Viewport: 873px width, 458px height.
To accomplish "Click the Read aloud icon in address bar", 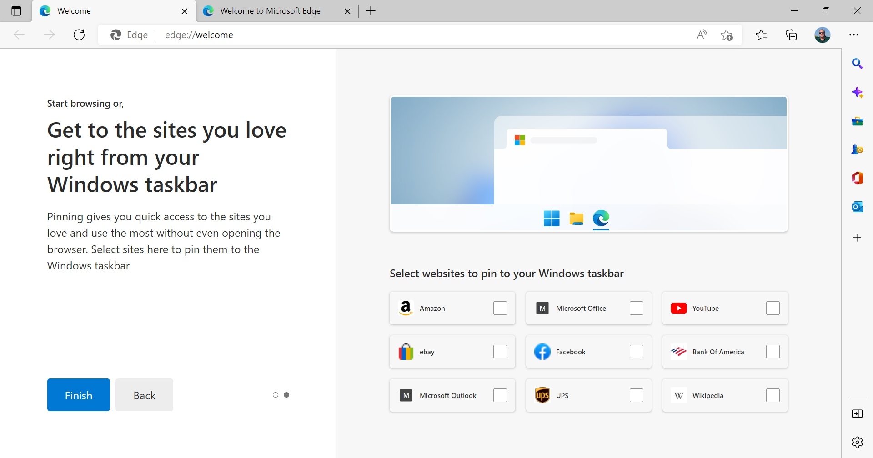I will (x=702, y=35).
